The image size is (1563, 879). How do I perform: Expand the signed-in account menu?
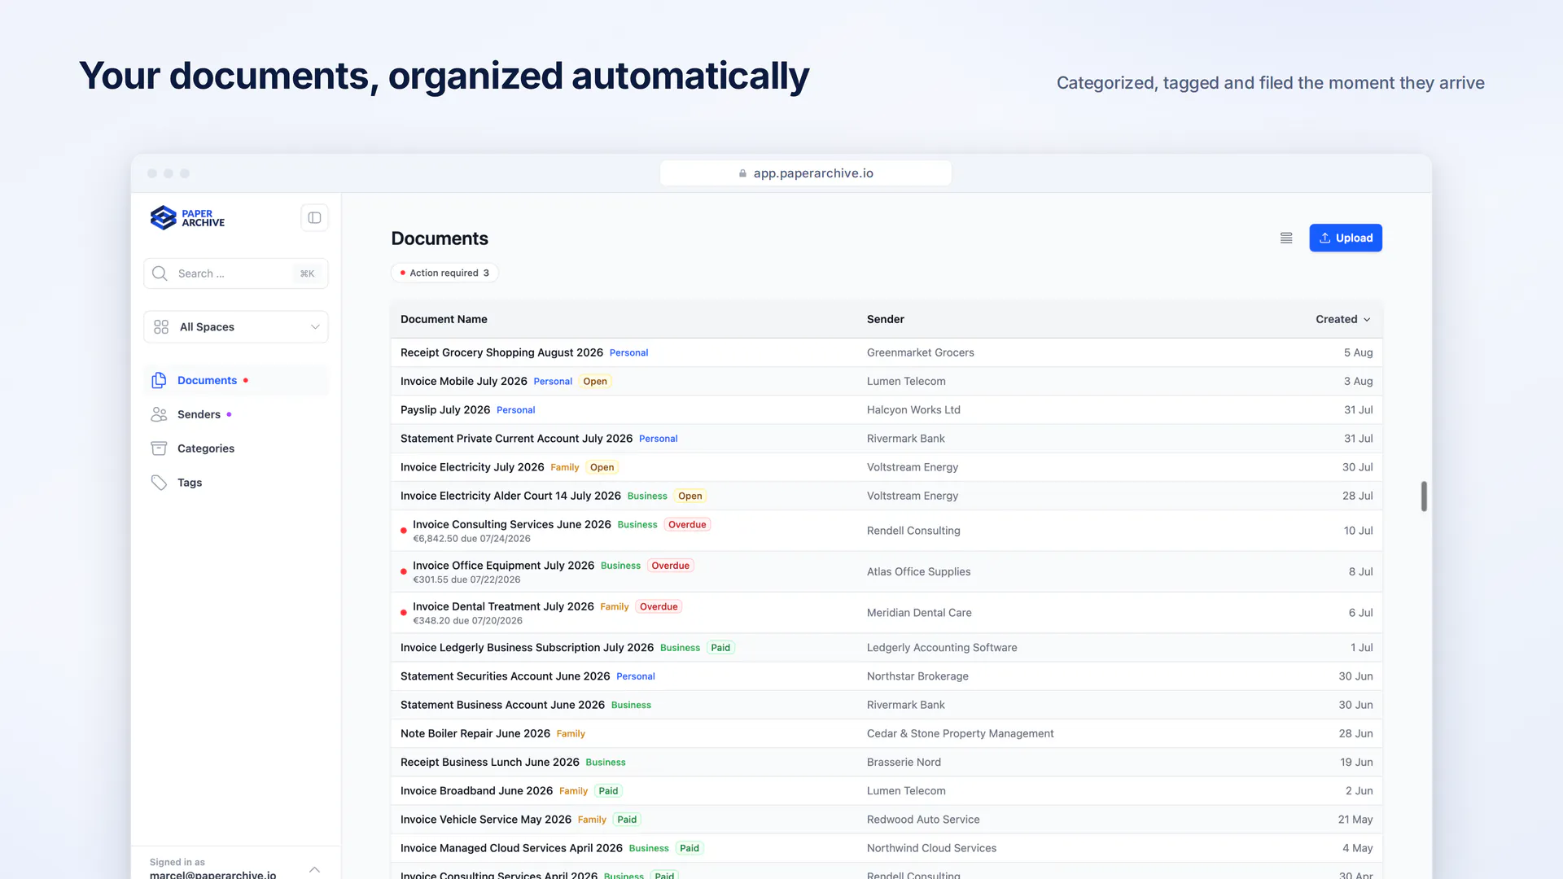click(314, 869)
